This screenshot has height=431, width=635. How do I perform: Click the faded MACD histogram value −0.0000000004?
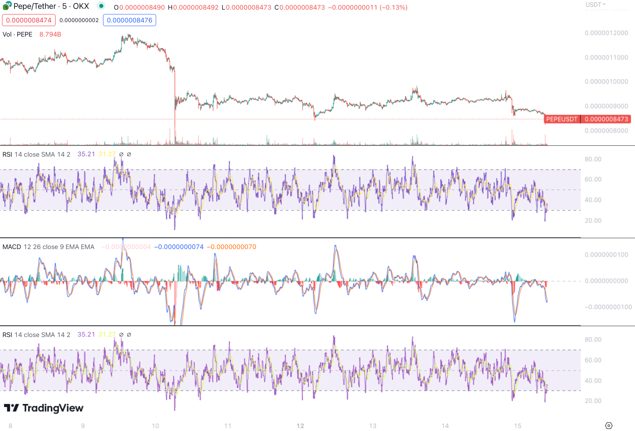(126, 247)
